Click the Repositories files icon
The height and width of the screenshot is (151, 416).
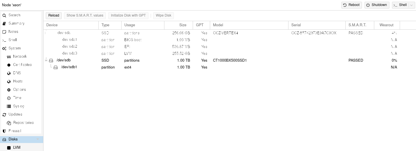point(9,123)
